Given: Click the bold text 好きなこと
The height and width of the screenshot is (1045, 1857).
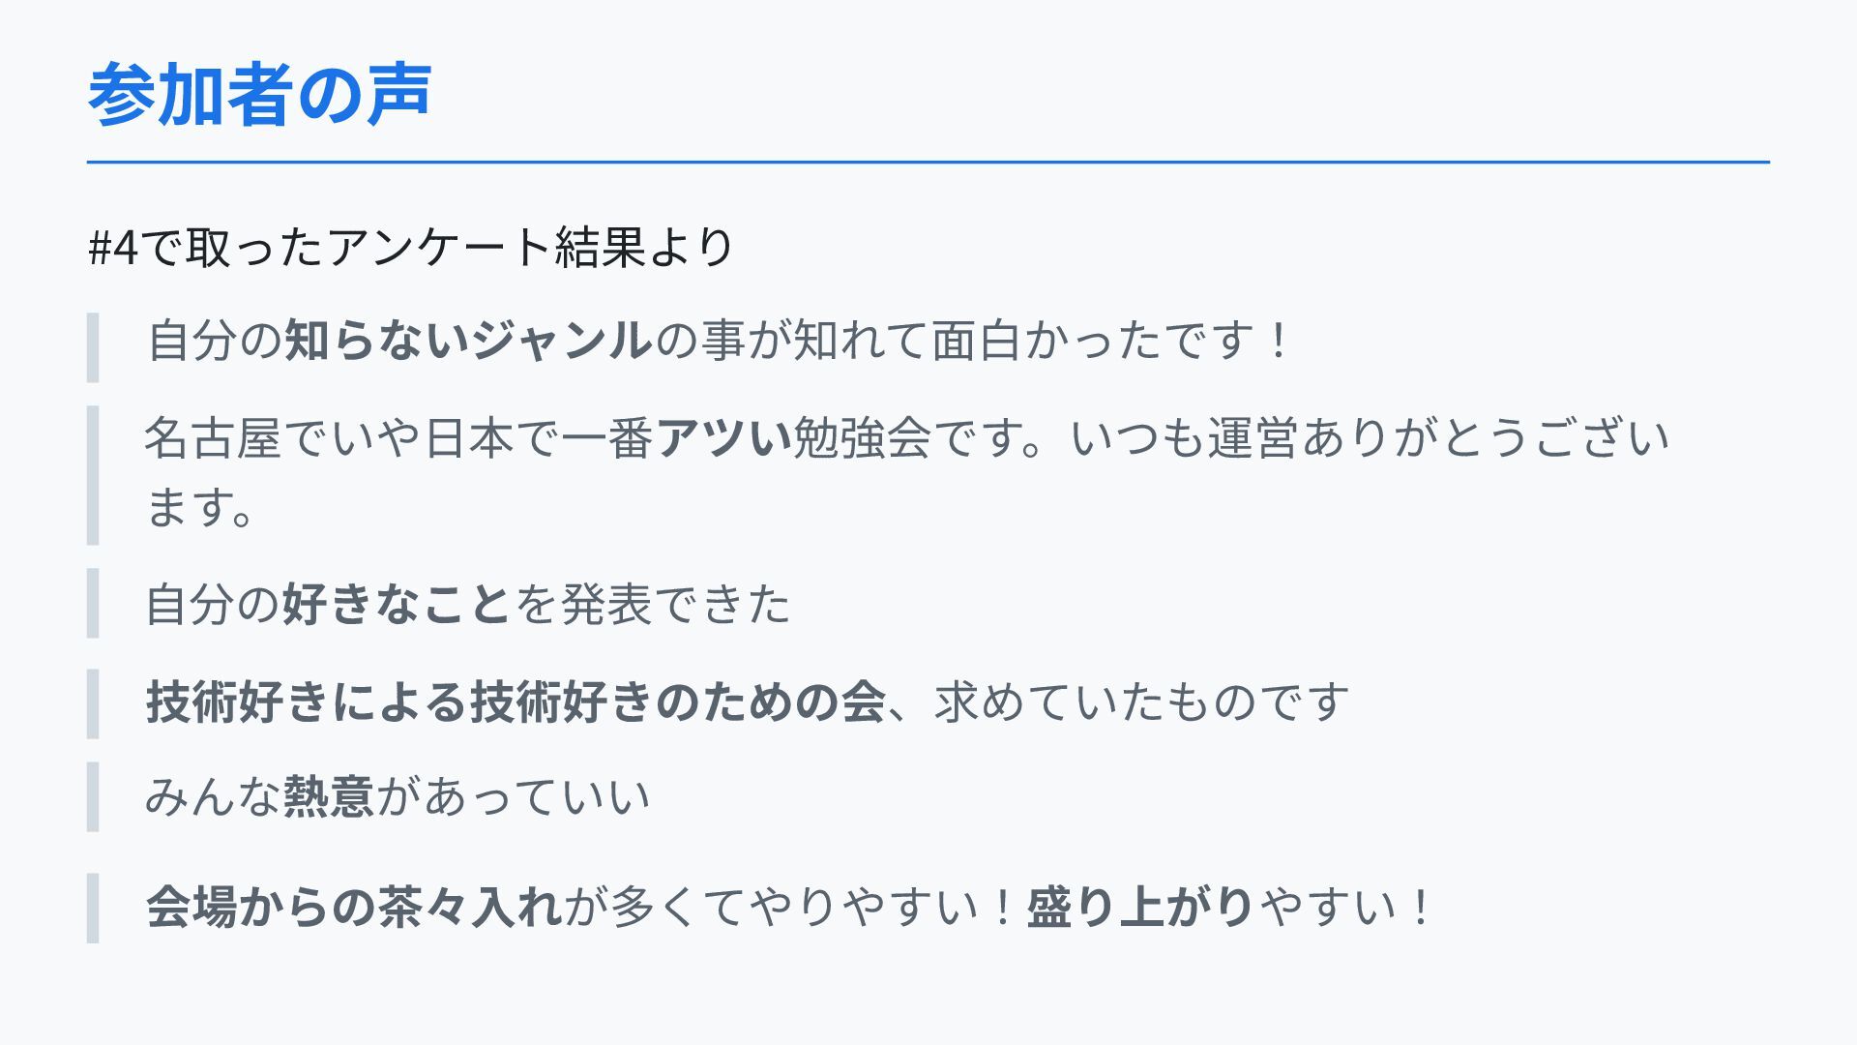Looking at the screenshot, I should pos(397,604).
